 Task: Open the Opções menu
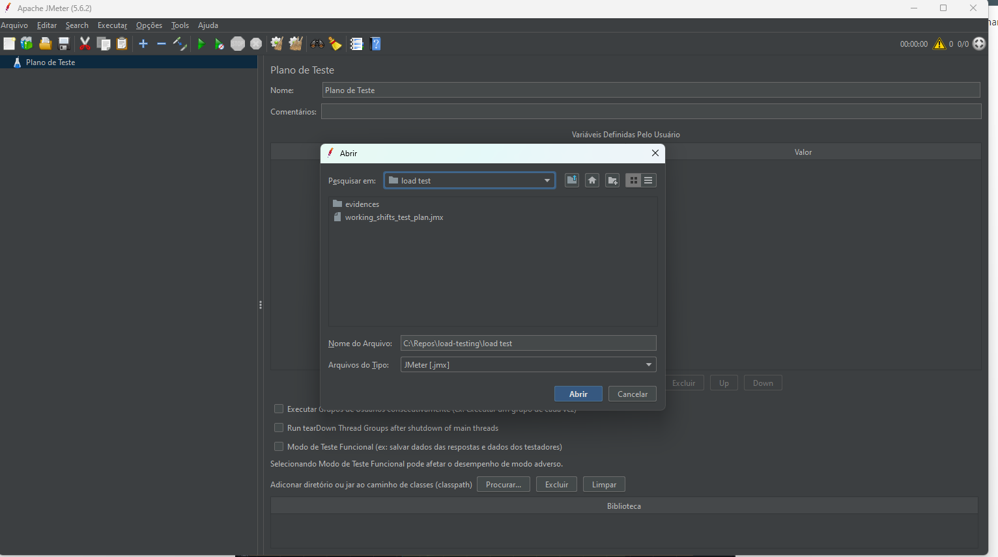click(149, 25)
